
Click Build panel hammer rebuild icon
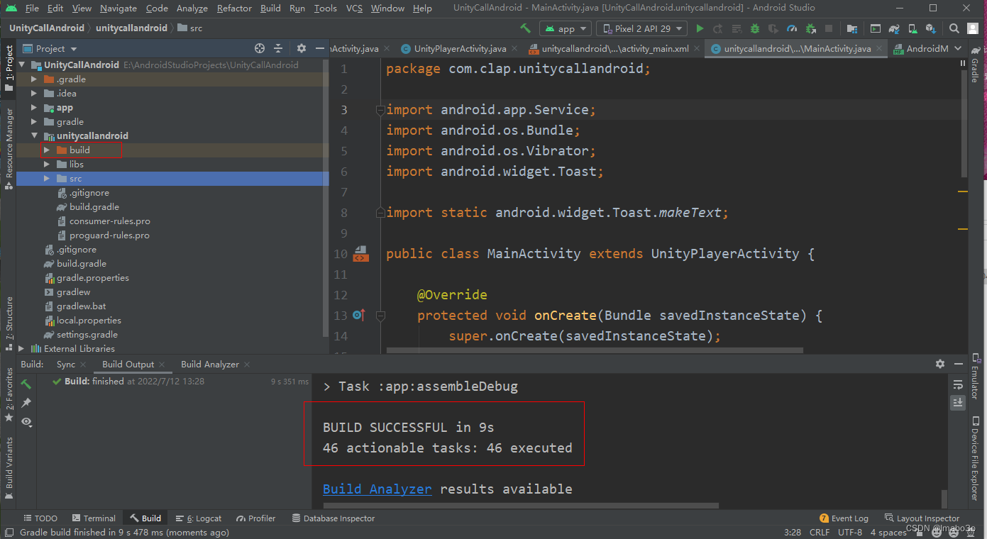pos(26,384)
